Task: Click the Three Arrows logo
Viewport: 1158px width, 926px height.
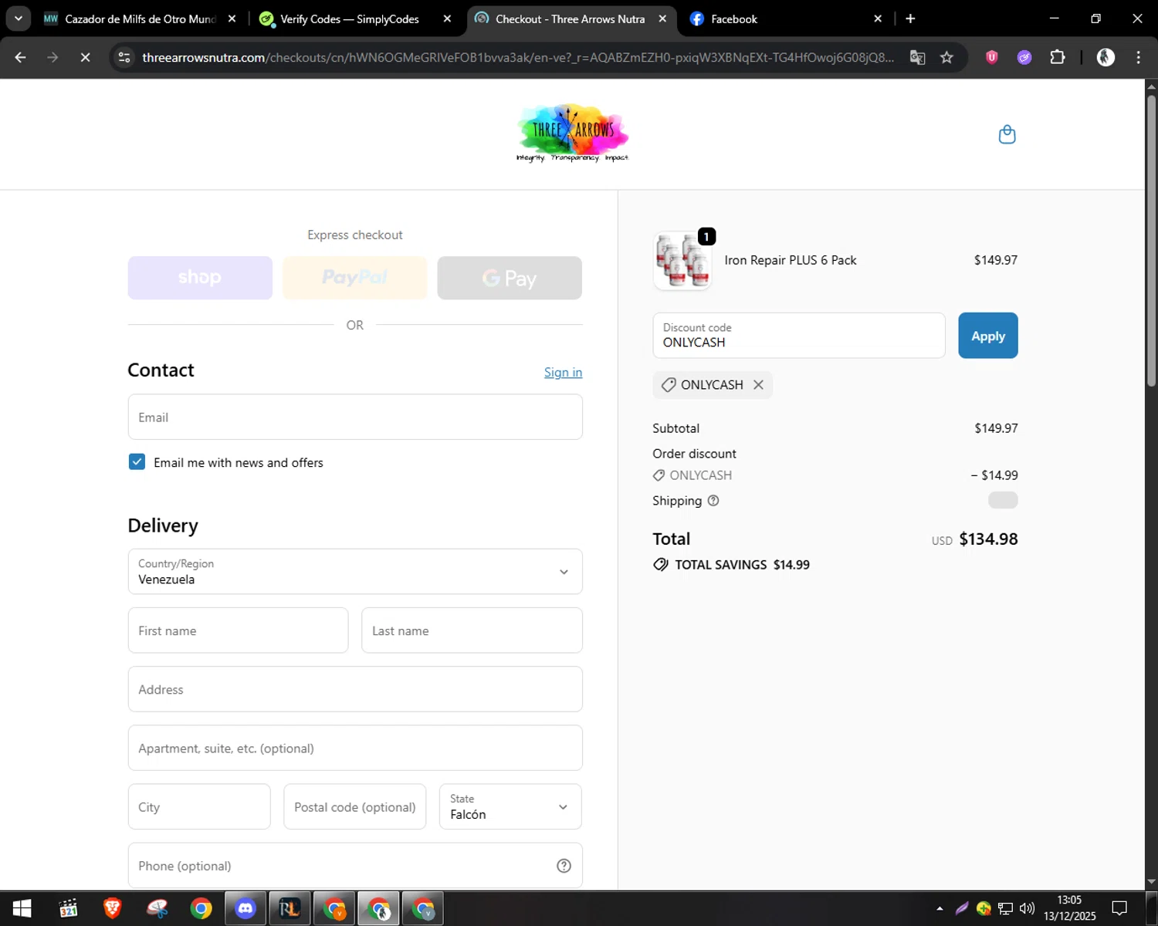Action: tap(572, 133)
